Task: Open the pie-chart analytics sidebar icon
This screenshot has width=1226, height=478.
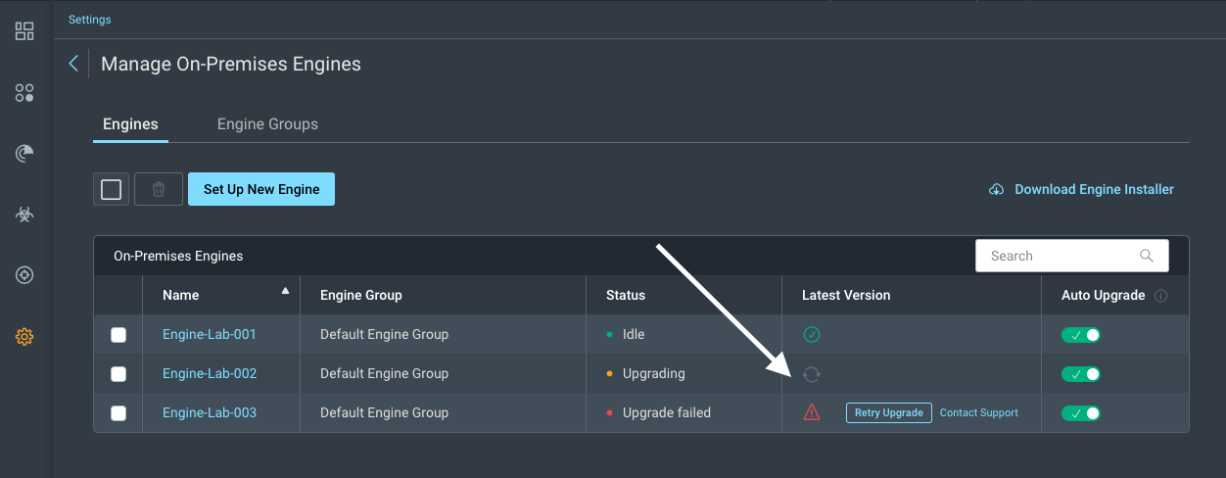Action: click(24, 153)
